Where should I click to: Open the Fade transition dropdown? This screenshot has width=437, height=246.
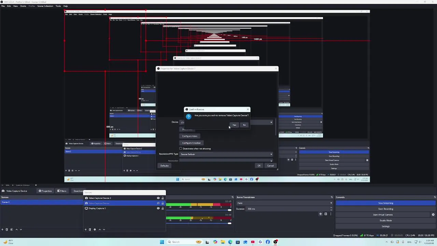tap(284, 203)
